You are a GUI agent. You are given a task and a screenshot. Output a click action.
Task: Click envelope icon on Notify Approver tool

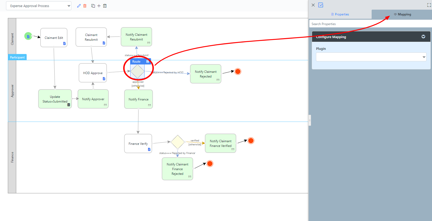point(105,105)
